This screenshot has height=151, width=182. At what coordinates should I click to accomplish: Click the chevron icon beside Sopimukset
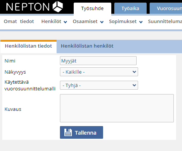pyautogui.click(x=141, y=22)
